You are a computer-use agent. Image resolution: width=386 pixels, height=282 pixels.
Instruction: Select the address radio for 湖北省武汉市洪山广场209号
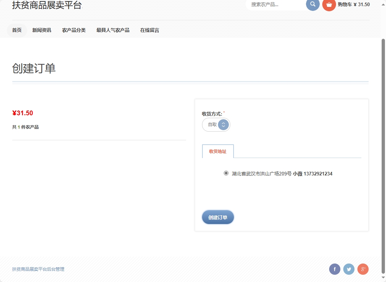pos(225,173)
